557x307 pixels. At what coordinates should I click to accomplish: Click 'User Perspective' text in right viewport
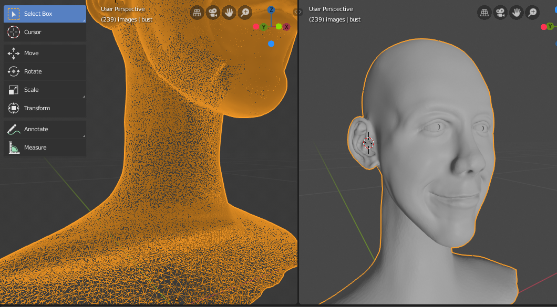[331, 9]
